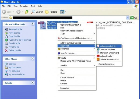Click the Desktop icon in Other Places
This screenshot has height=99, width=140.
[x=6, y=64]
